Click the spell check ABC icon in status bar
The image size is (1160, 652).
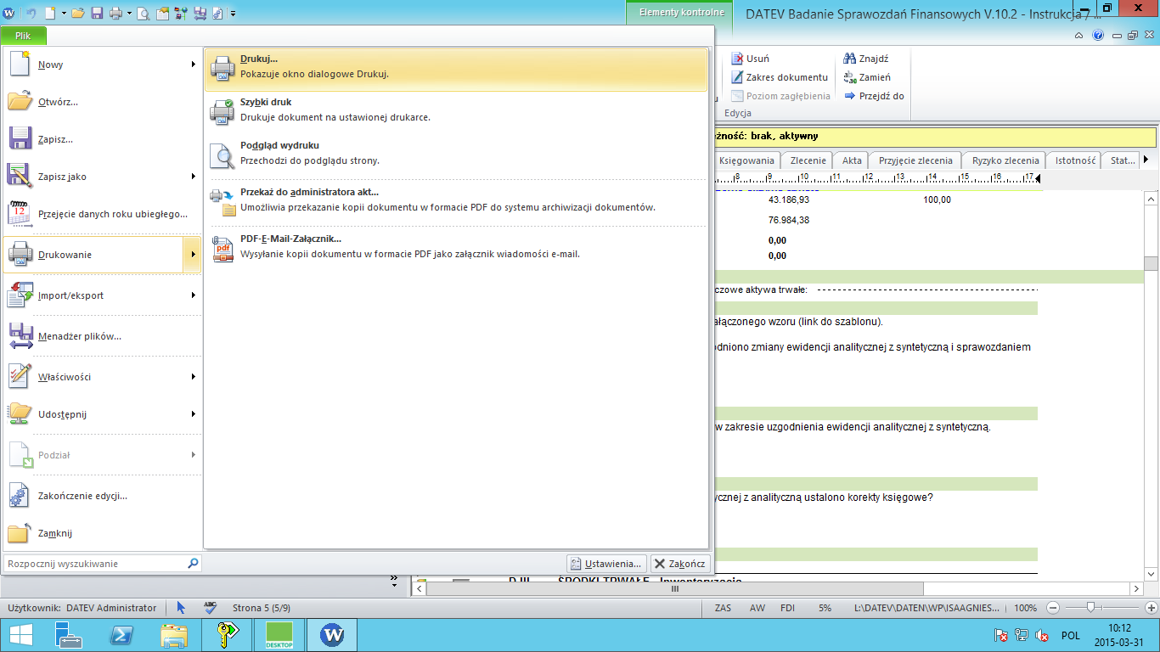click(x=210, y=608)
